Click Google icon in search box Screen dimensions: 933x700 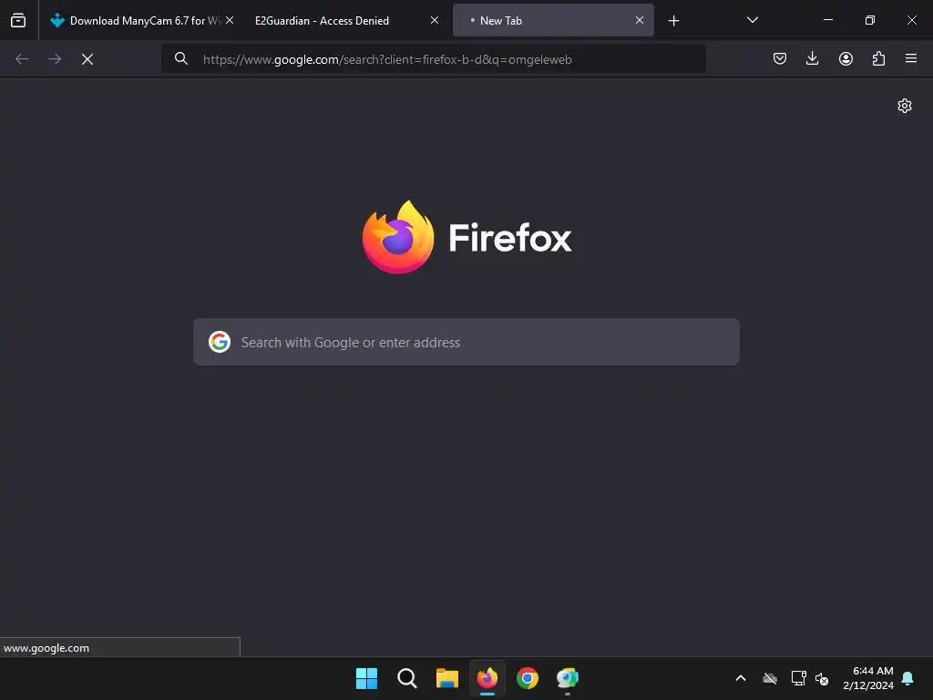[x=220, y=343]
